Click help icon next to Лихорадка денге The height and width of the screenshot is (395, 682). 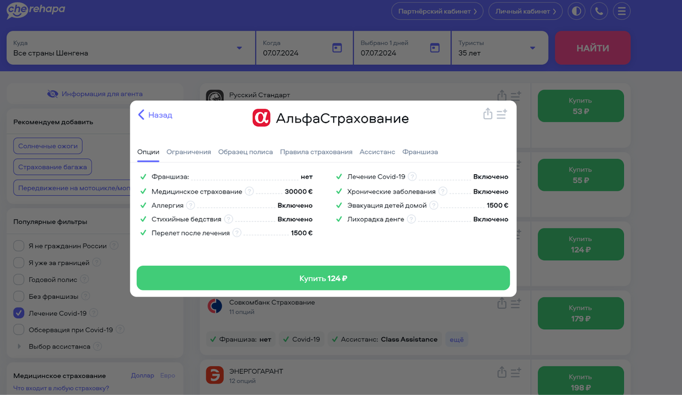click(411, 219)
